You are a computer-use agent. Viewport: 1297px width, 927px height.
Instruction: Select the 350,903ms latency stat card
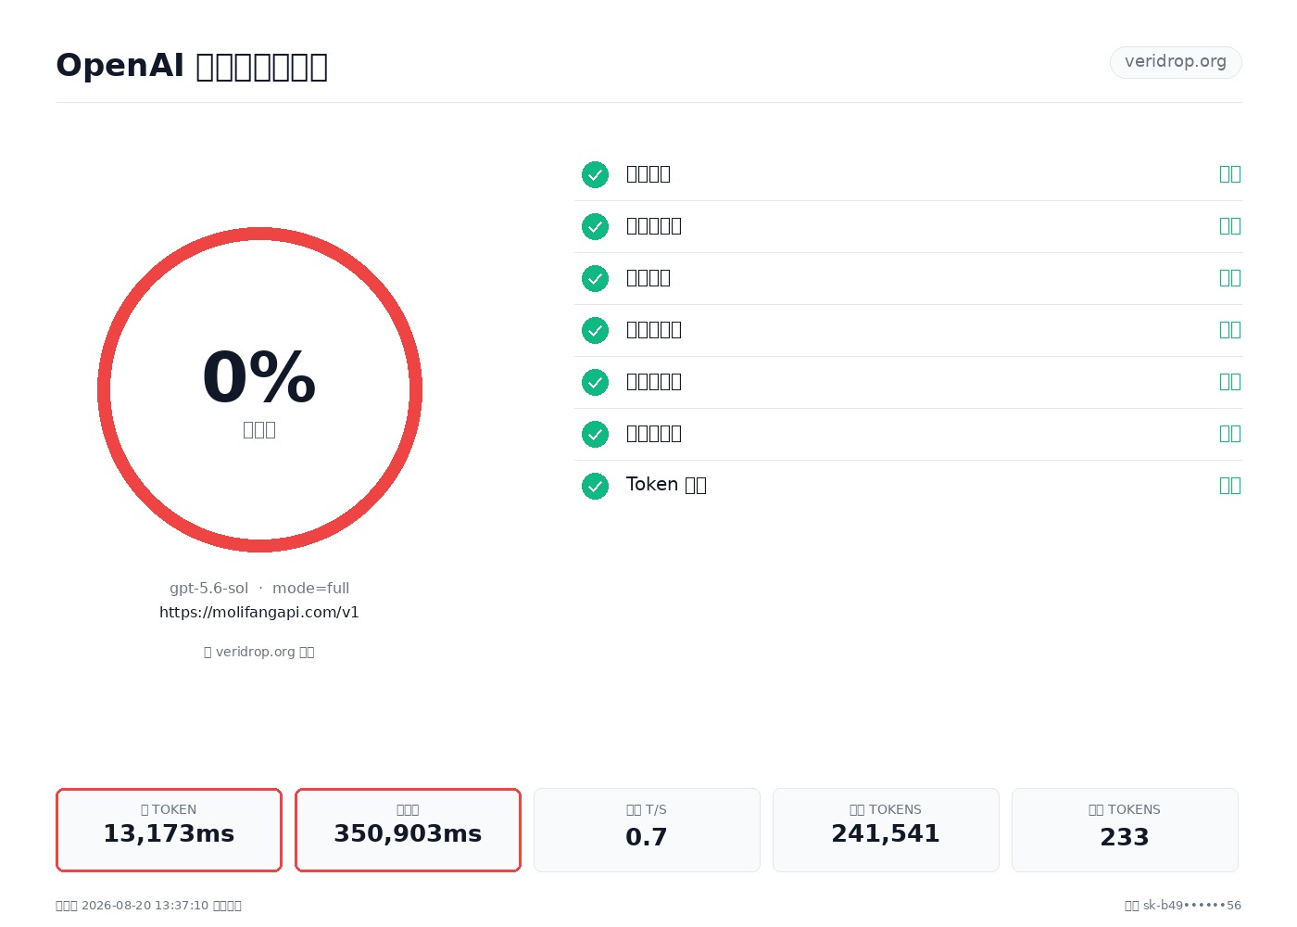pyautogui.click(x=408, y=830)
